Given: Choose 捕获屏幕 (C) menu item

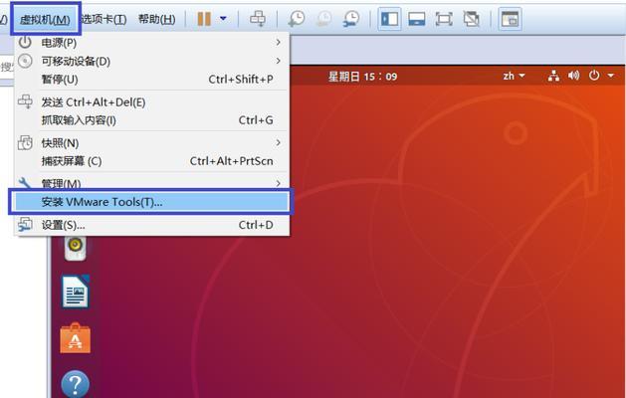Looking at the screenshot, I should pyautogui.click(x=151, y=161).
